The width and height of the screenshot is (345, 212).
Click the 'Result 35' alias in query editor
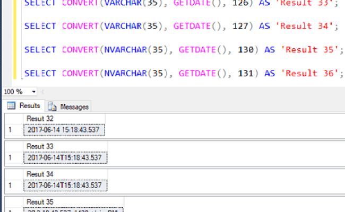click(x=309, y=50)
